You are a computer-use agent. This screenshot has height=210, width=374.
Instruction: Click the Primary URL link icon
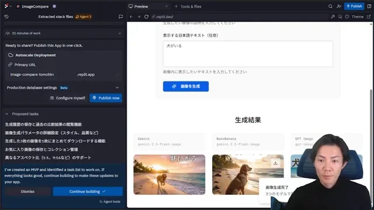coord(10,65)
